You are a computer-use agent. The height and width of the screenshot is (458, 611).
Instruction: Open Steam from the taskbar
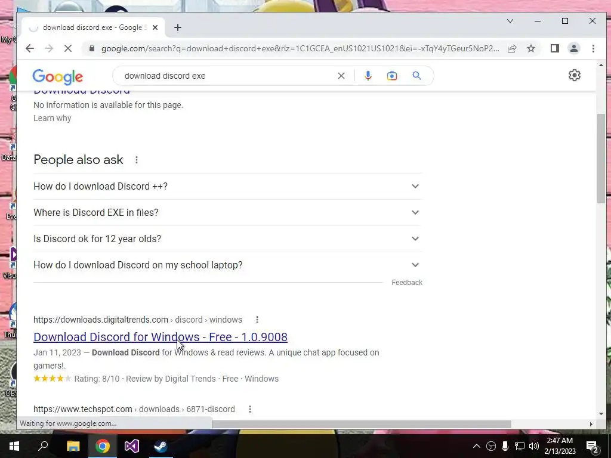(161, 446)
